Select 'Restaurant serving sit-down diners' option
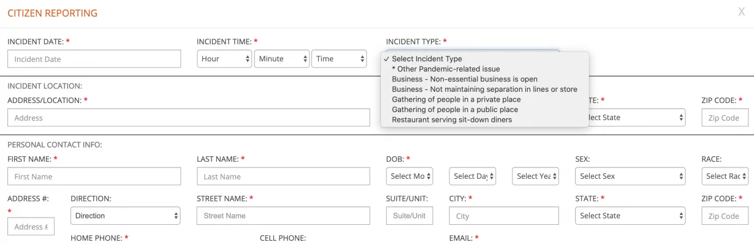 tap(484, 119)
